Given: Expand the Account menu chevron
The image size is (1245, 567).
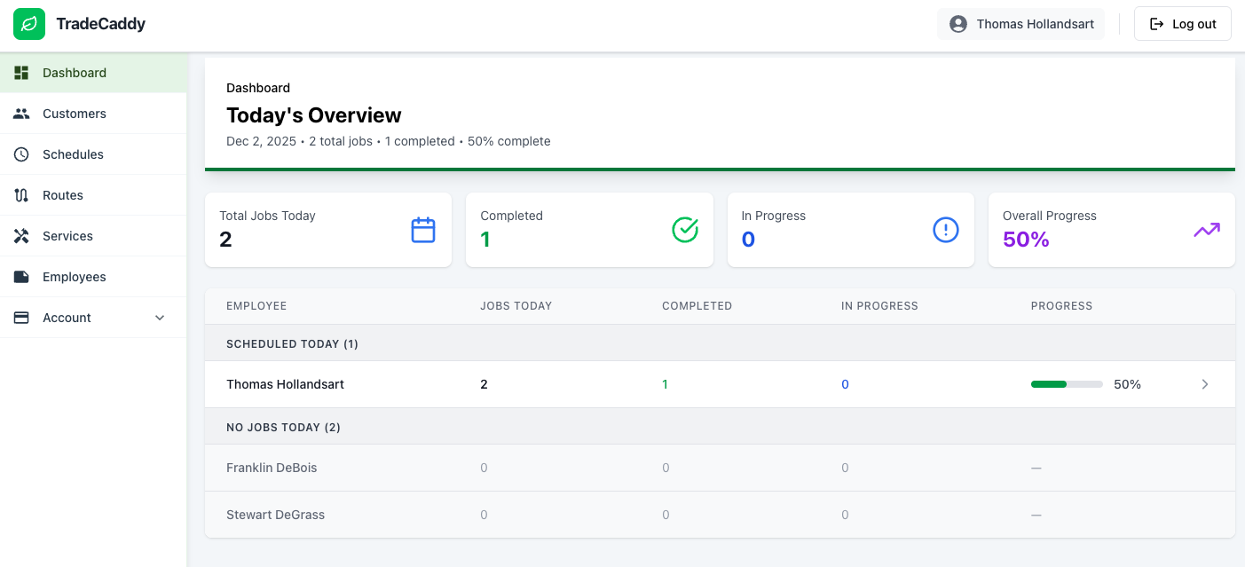Looking at the screenshot, I should pos(160,318).
